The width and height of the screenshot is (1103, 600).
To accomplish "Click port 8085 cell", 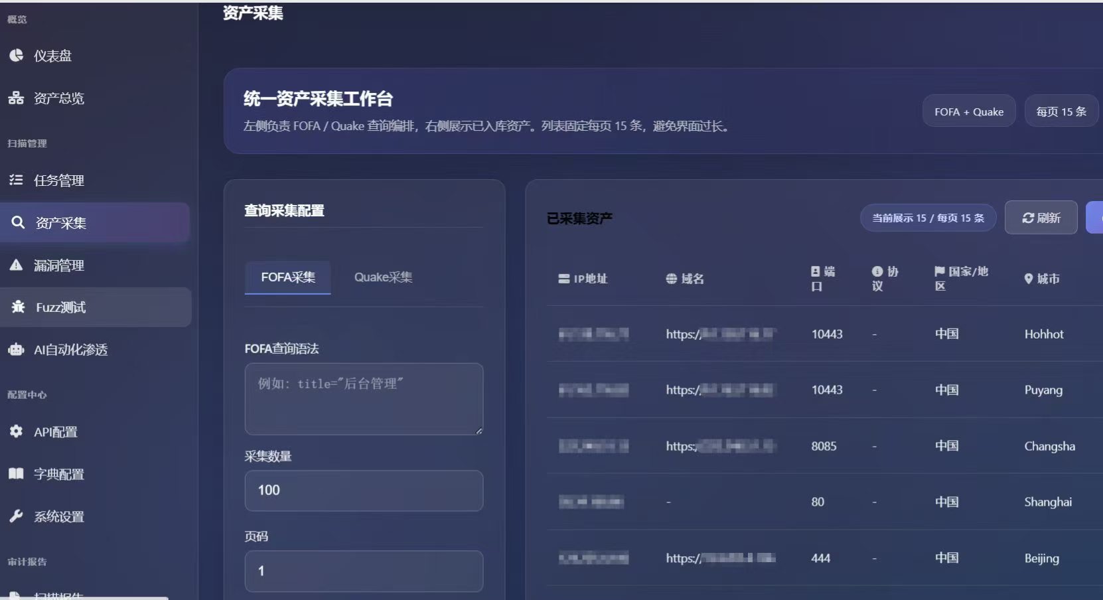I will (x=824, y=446).
